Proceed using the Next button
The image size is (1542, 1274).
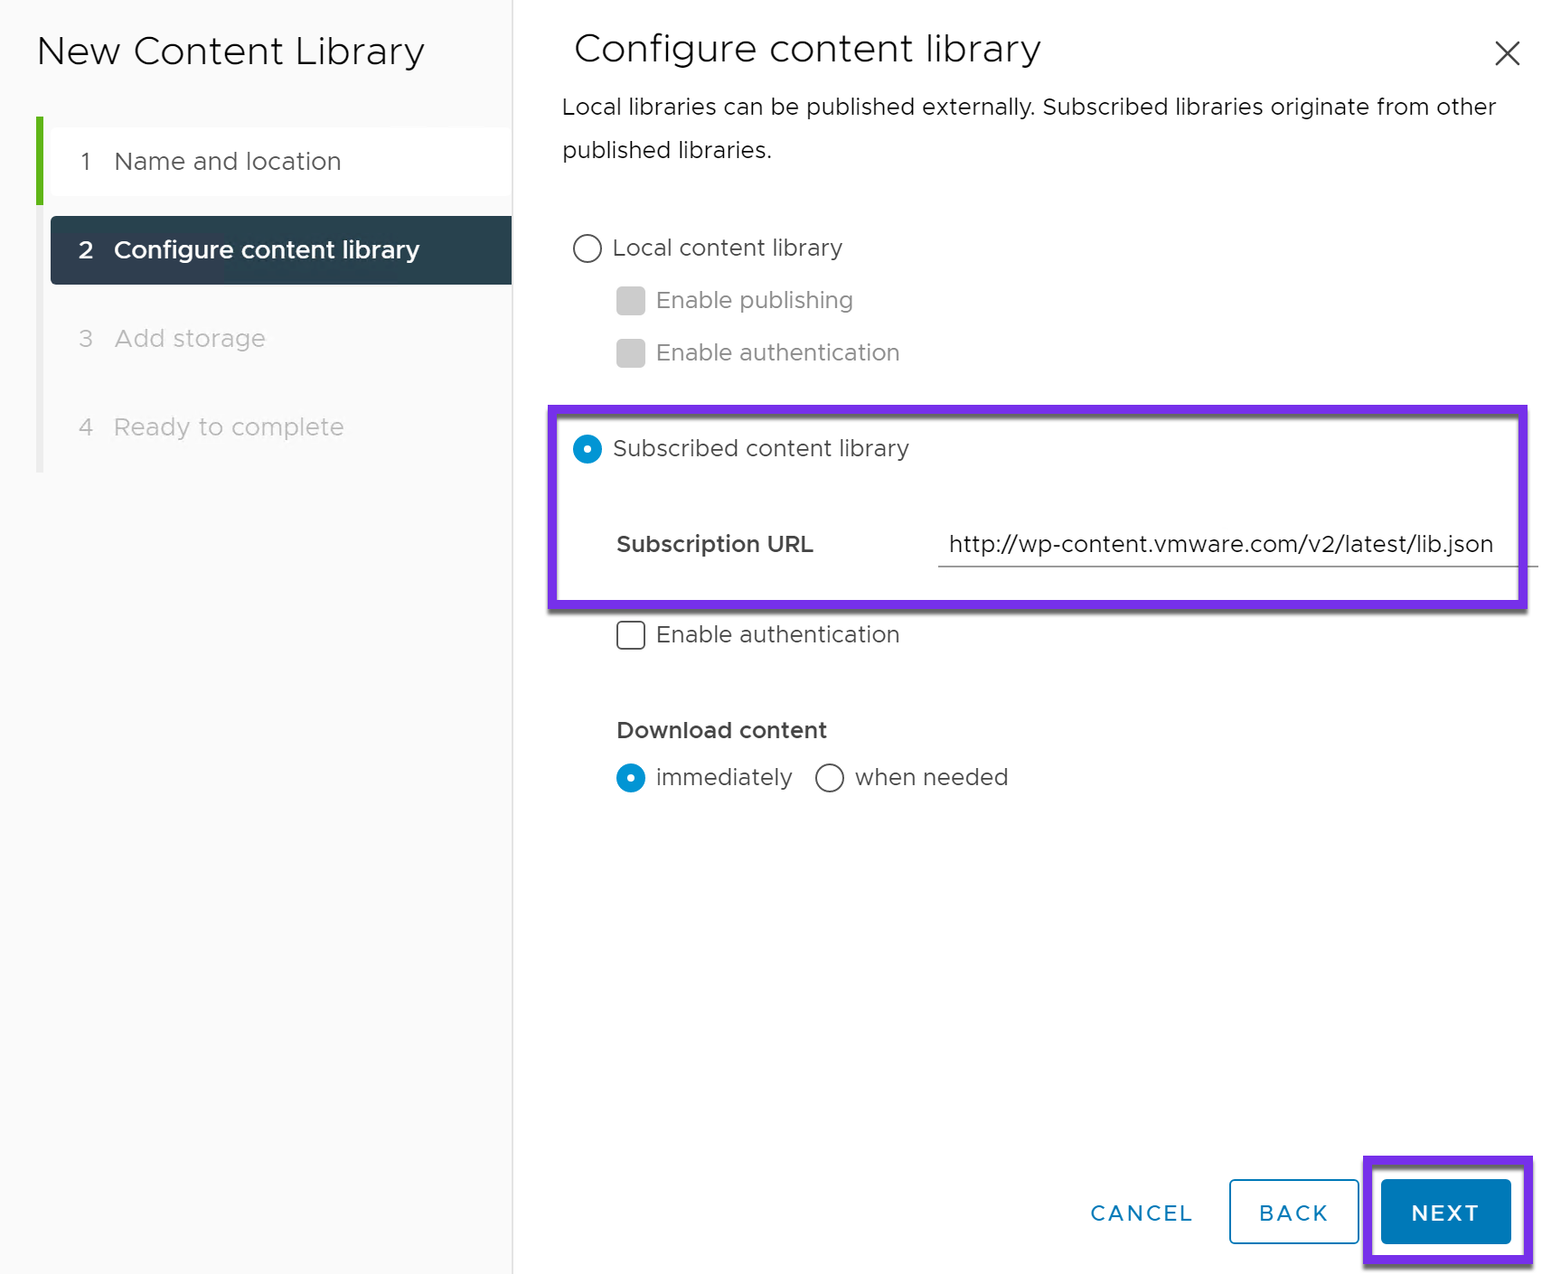click(1443, 1212)
